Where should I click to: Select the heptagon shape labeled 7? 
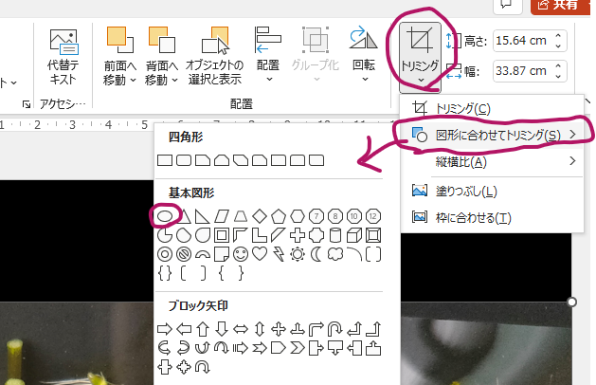[316, 216]
